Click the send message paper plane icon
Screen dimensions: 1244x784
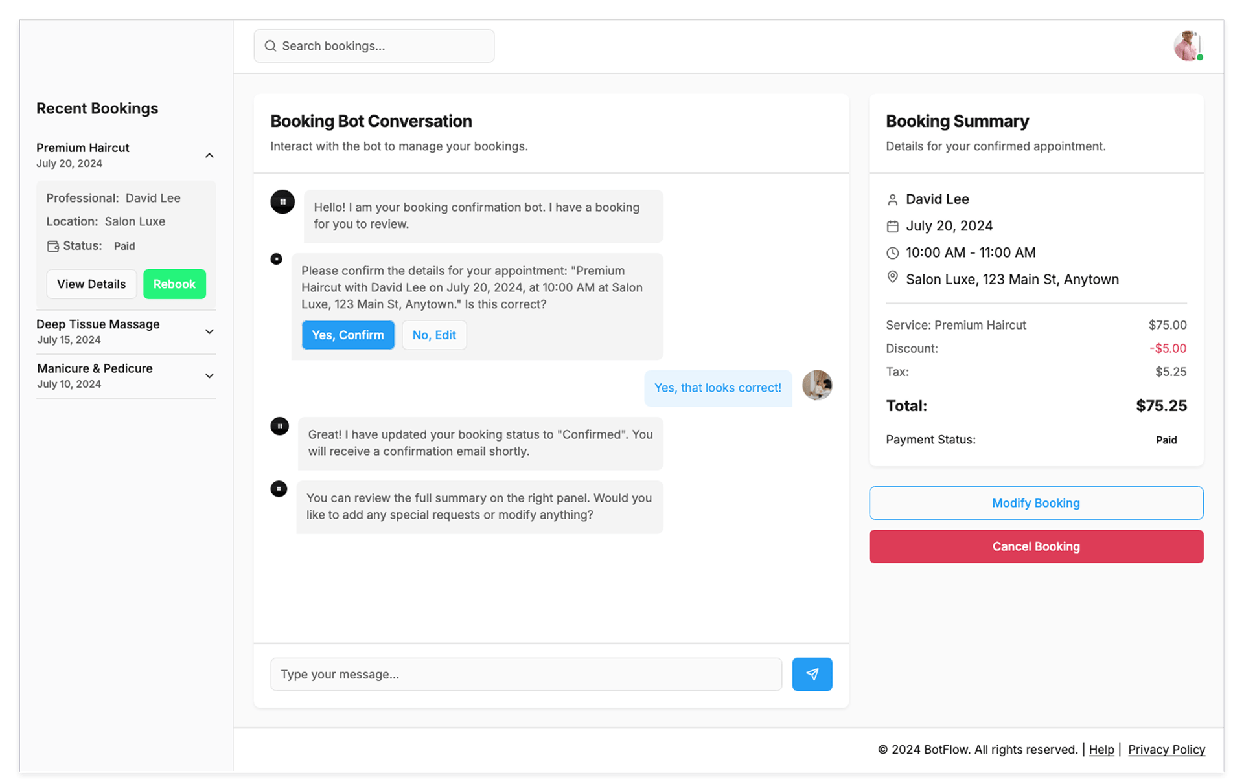coord(812,674)
